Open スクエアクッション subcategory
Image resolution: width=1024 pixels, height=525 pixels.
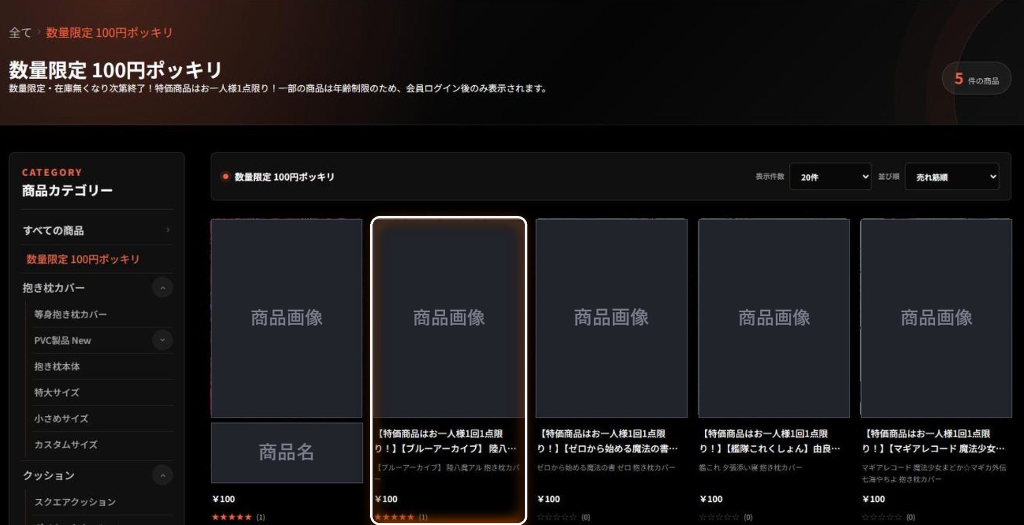click(75, 502)
